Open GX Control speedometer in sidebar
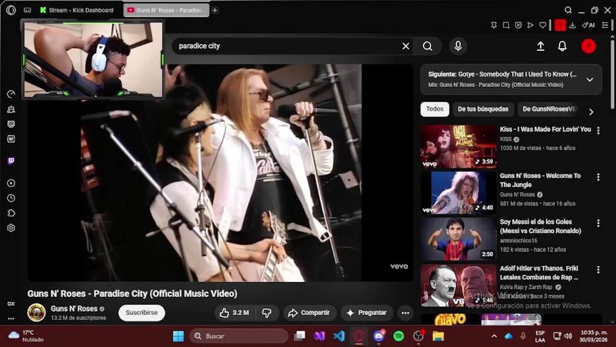 coord(11,94)
